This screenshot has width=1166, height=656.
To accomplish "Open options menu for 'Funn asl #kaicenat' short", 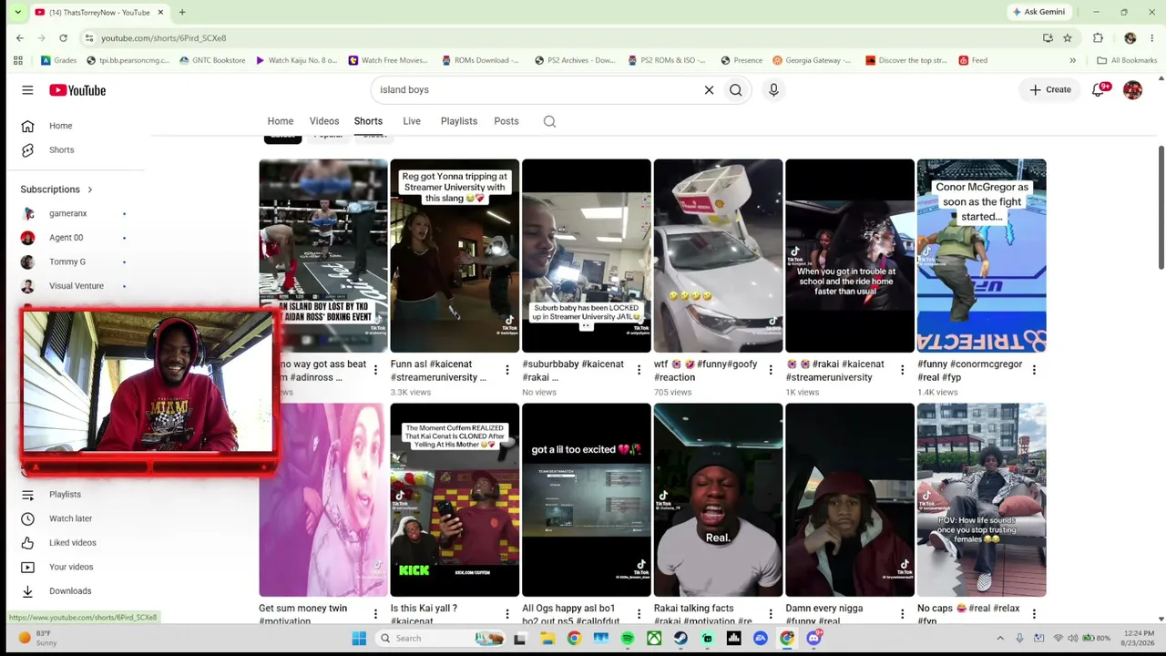I will (x=507, y=370).
